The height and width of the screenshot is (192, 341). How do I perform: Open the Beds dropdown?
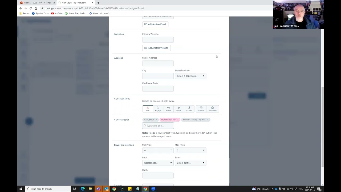158,163
